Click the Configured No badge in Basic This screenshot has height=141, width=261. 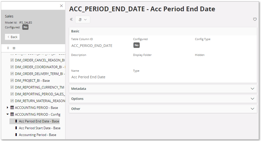(x=137, y=45)
